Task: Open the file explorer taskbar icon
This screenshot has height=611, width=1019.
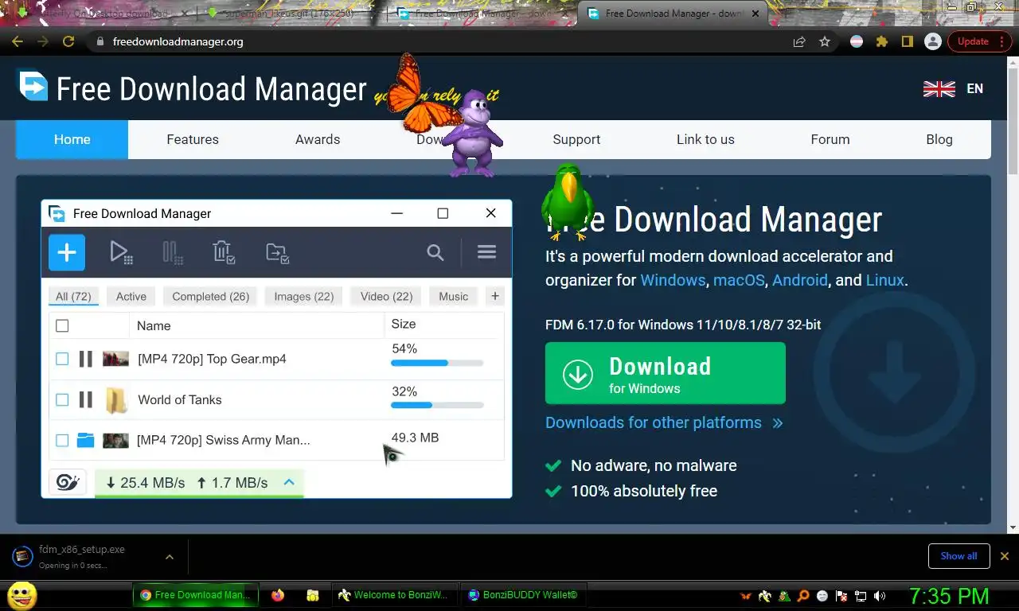Action: point(313,595)
